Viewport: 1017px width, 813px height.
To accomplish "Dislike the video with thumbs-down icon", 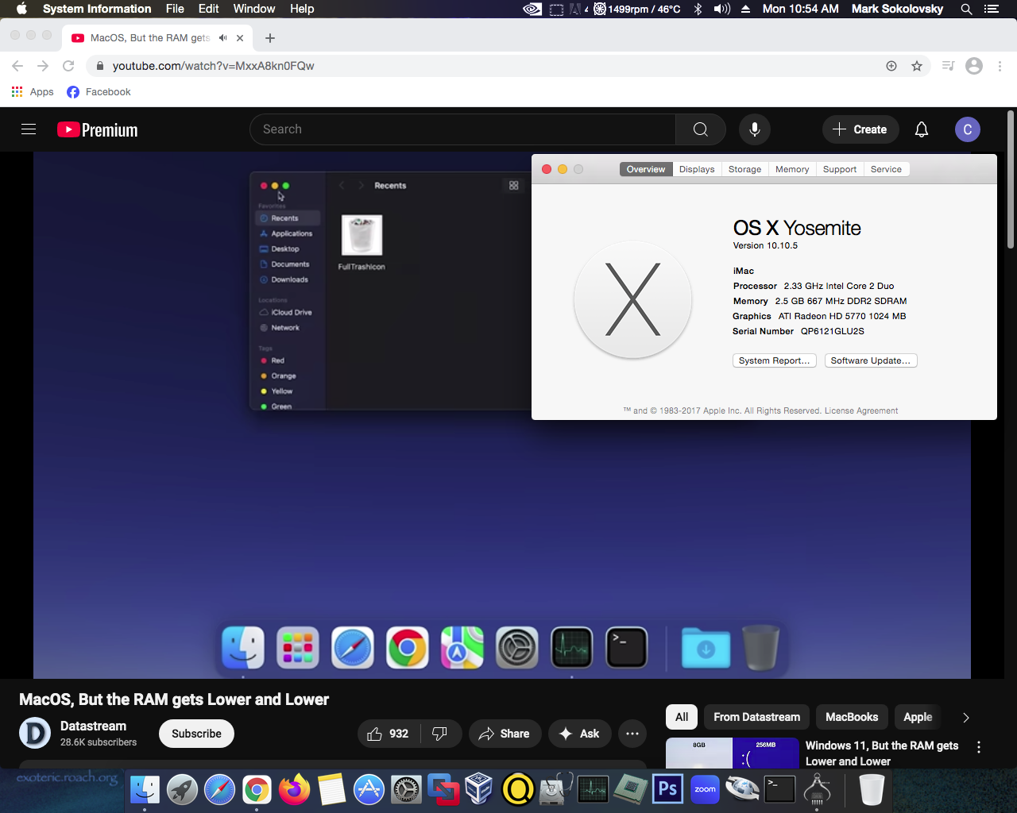I will coord(439,734).
